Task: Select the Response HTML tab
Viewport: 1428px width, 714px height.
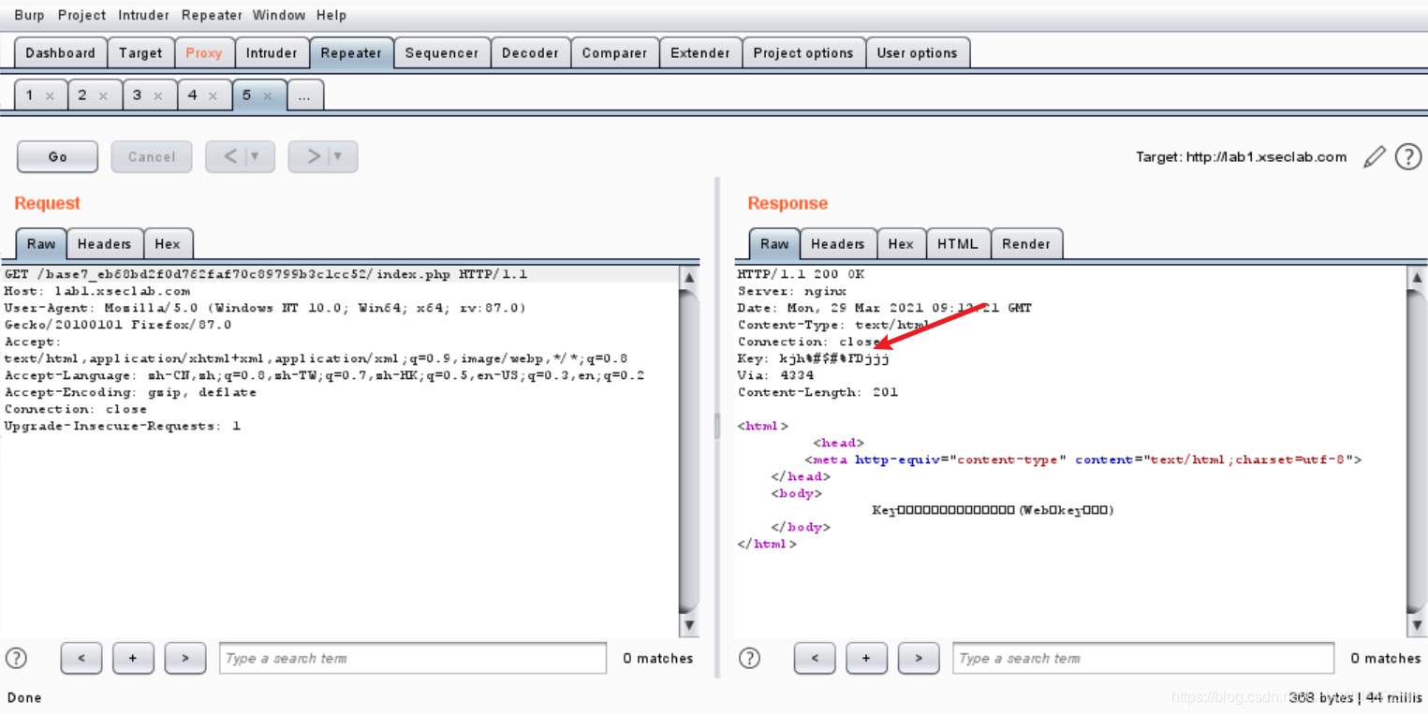Action: pyautogui.click(x=958, y=244)
